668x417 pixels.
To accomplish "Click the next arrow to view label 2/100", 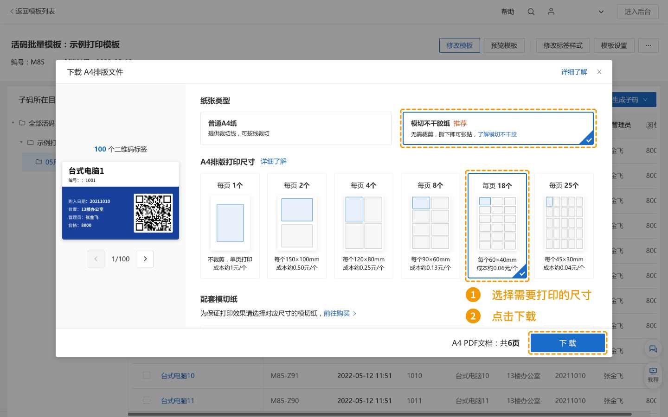I will point(145,259).
